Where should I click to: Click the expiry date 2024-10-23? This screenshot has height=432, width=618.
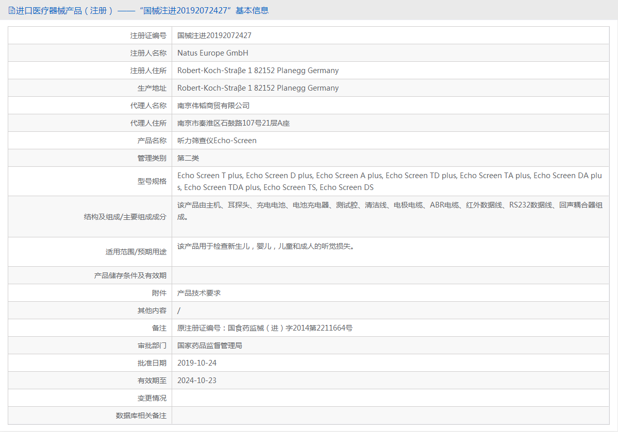click(x=197, y=381)
